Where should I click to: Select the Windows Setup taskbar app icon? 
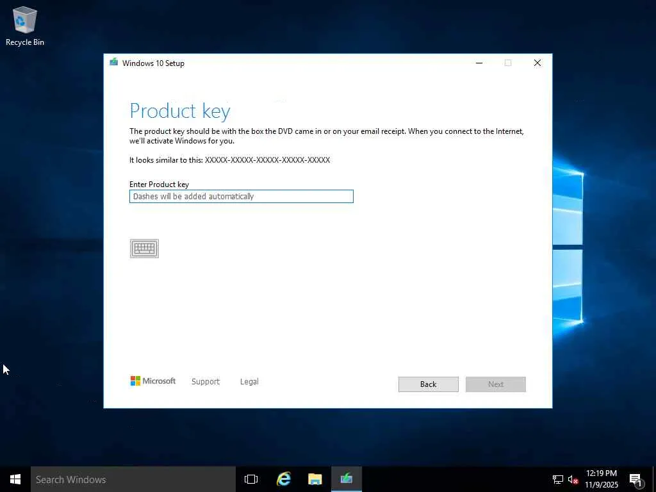pyautogui.click(x=347, y=479)
